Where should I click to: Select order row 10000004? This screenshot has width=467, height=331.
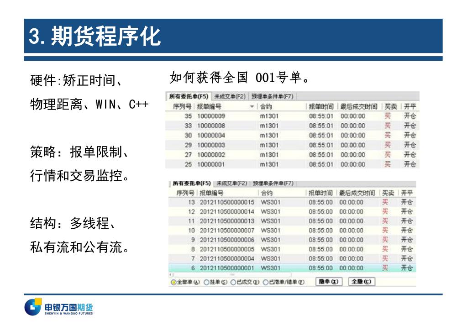pyautogui.click(x=292, y=135)
